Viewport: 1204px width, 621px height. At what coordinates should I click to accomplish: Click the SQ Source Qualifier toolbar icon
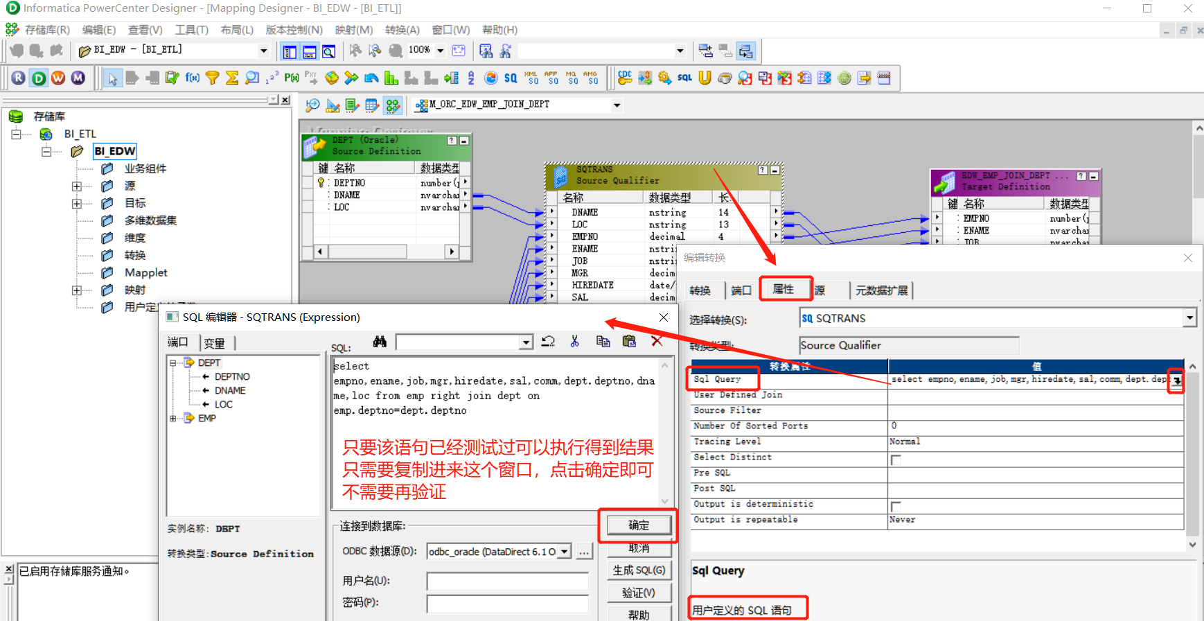tap(511, 78)
